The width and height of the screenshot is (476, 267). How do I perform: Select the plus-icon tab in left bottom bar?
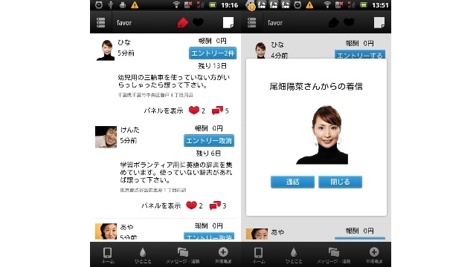223,254
